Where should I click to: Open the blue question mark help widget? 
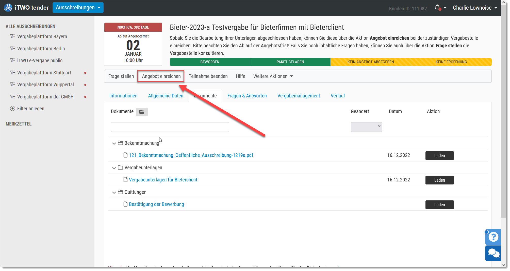pyautogui.click(x=493, y=237)
